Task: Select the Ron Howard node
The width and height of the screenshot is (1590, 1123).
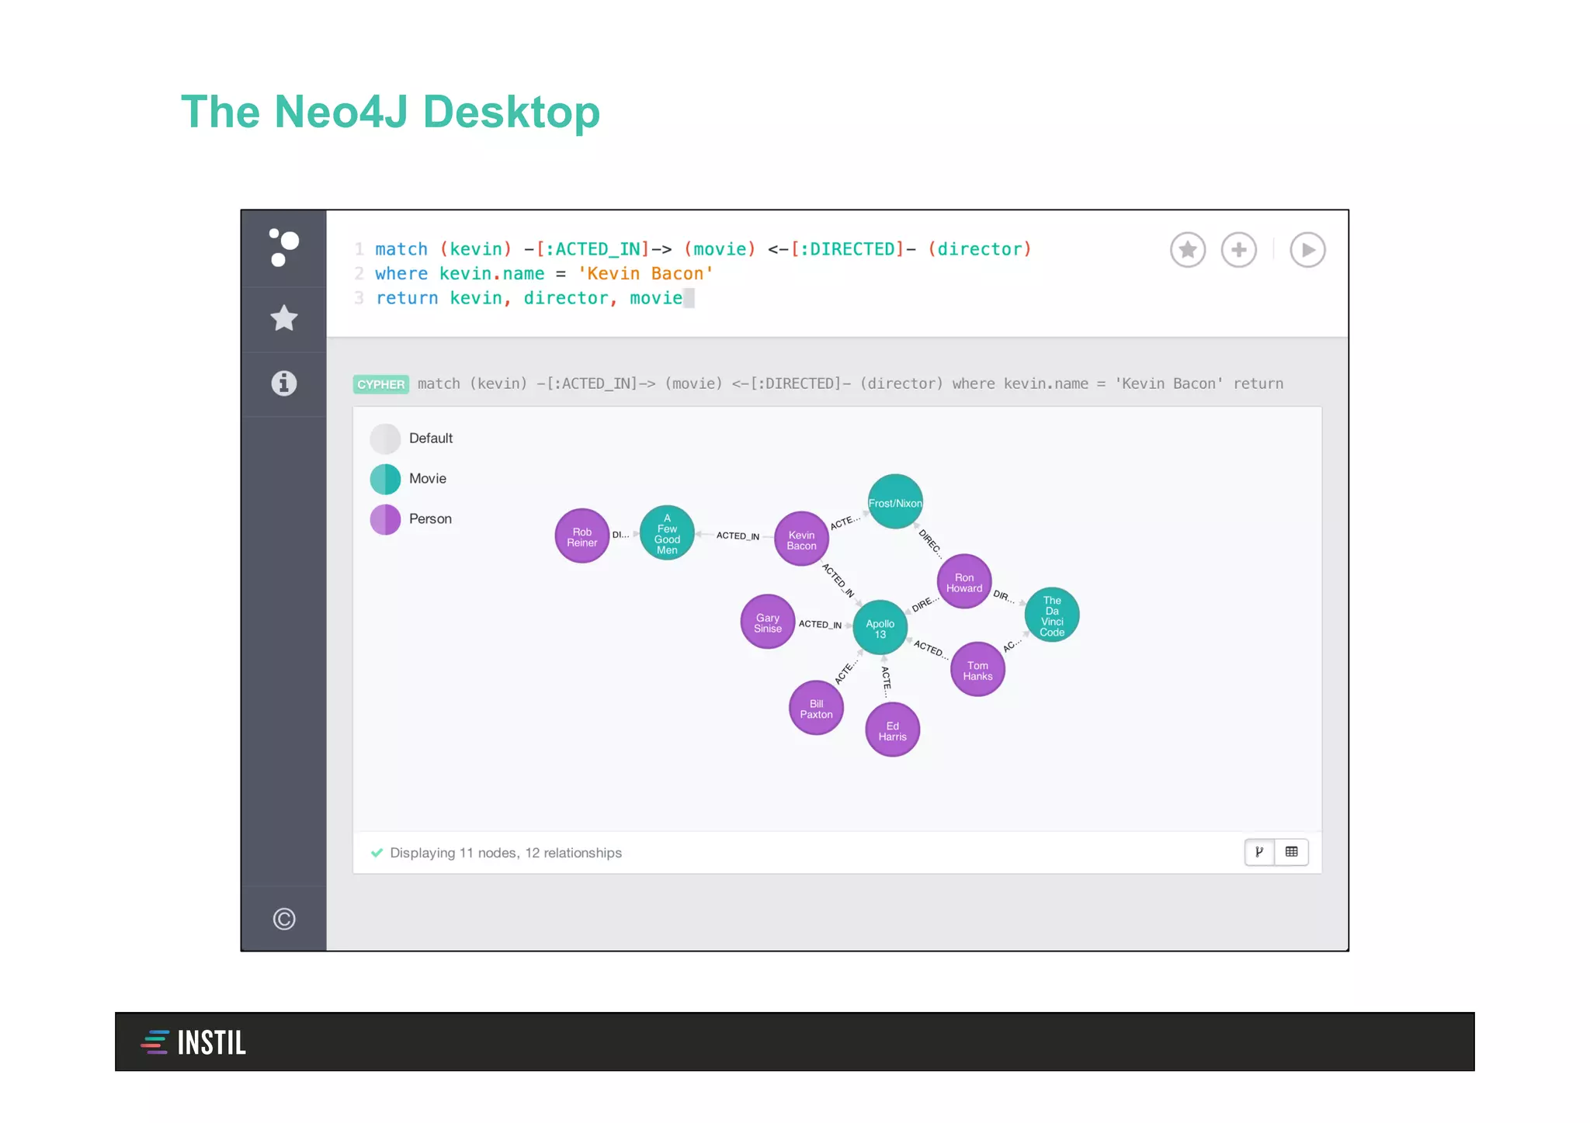Action: coord(964,582)
